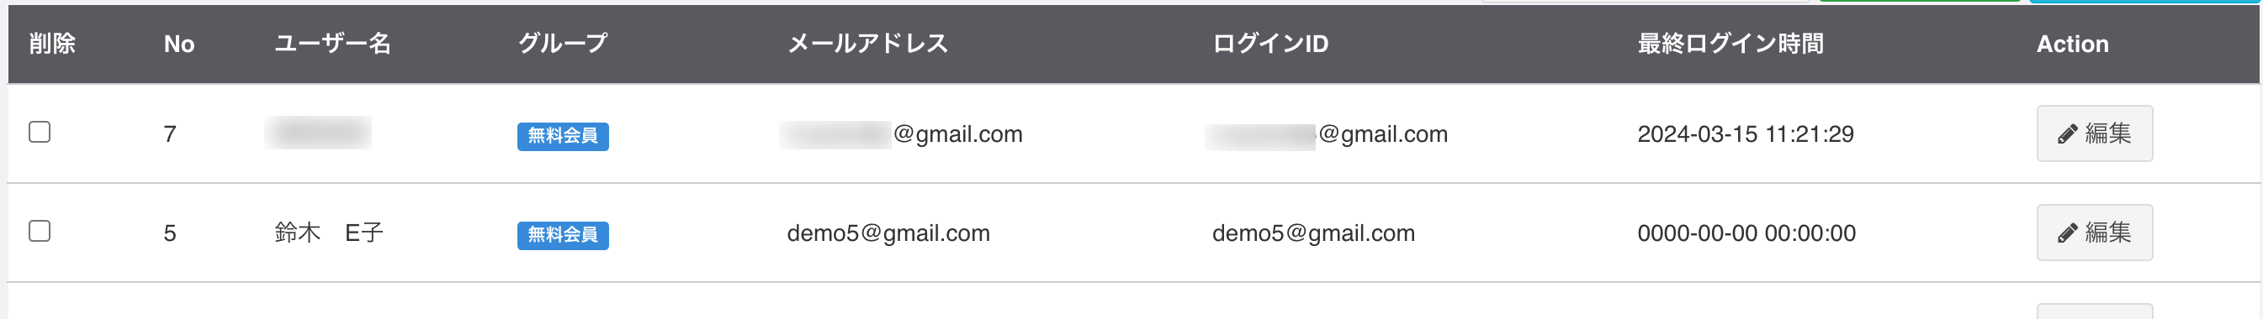
Task: Sort by the No column header
Action: click(179, 44)
